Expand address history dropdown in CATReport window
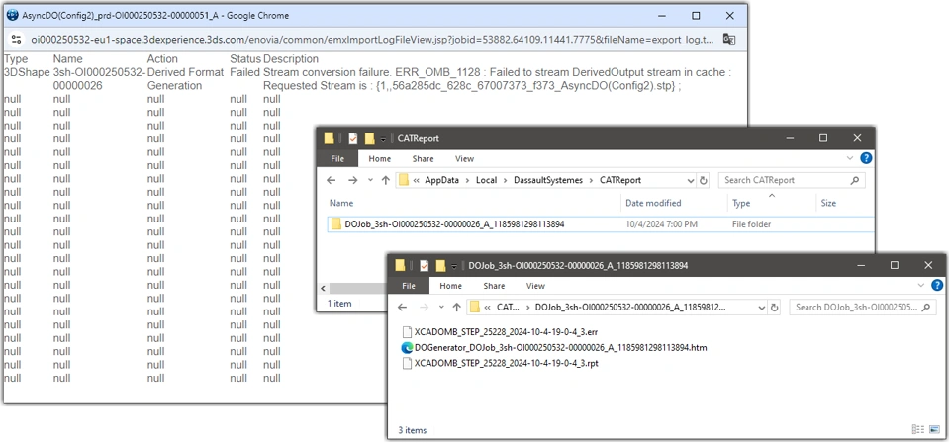Screen dimensions: 950x443 (691, 180)
